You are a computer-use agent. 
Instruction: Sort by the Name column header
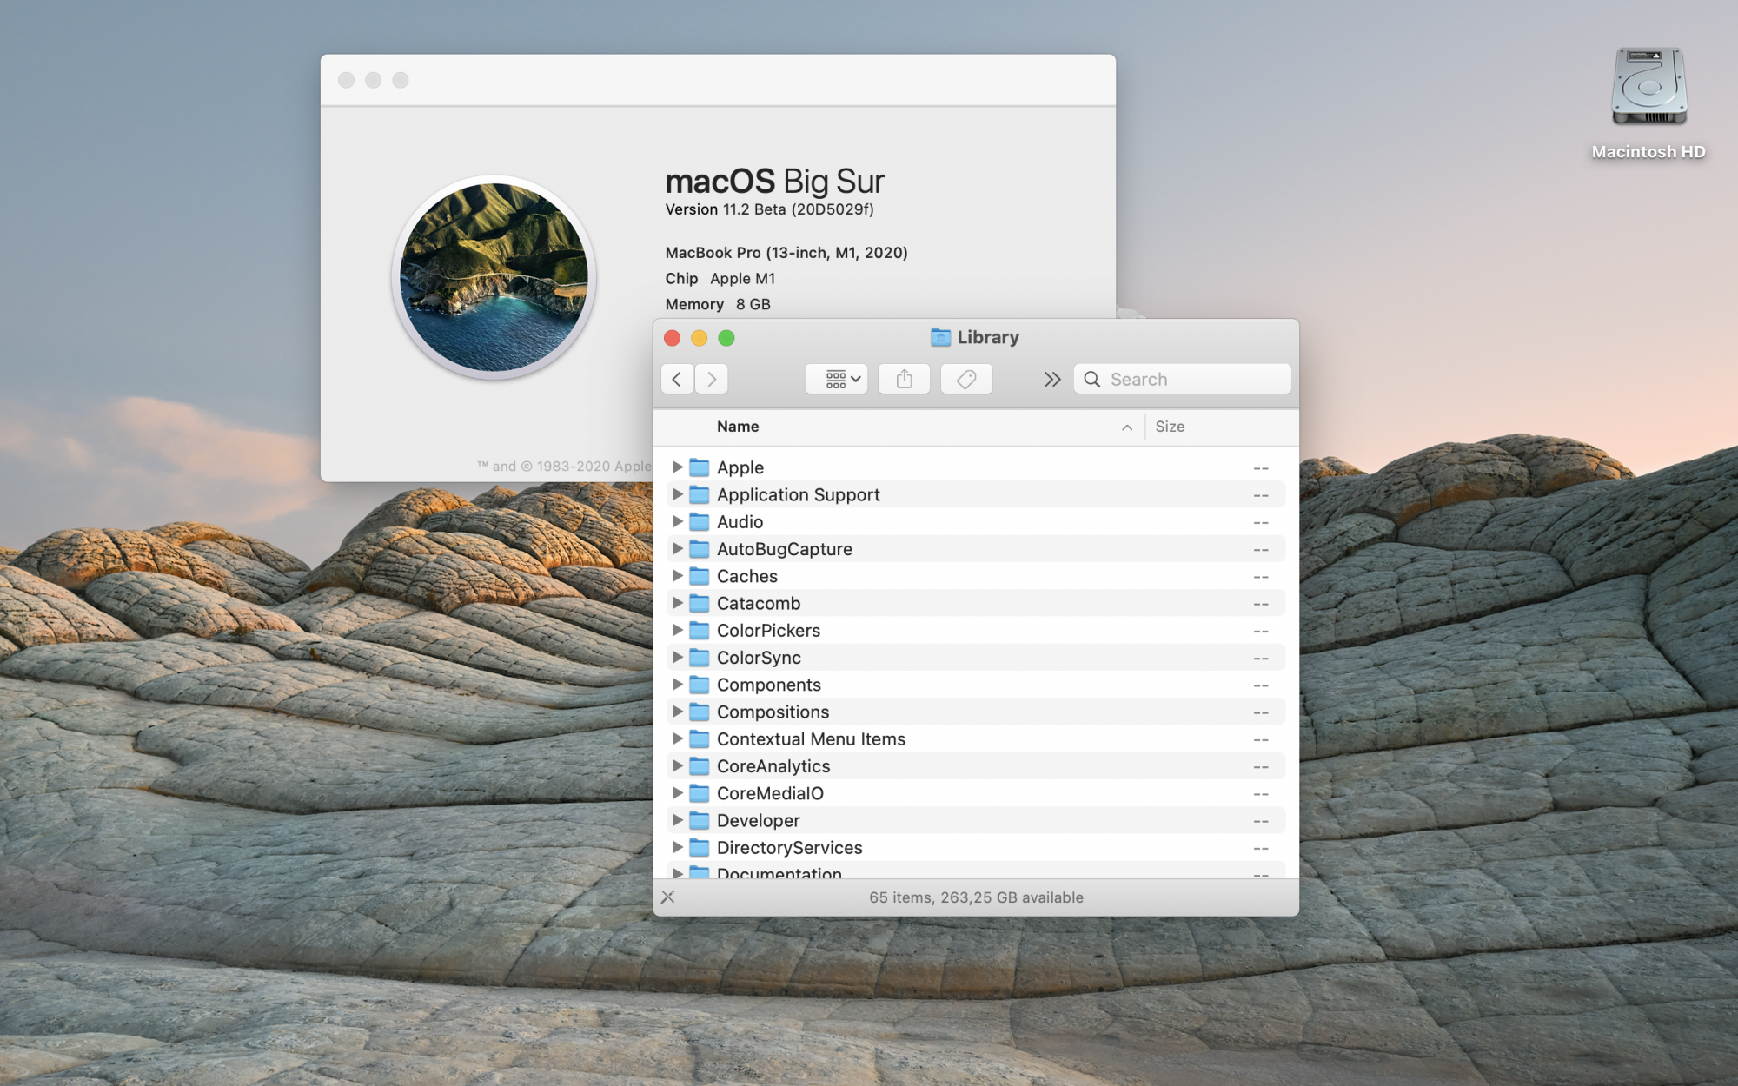click(738, 427)
